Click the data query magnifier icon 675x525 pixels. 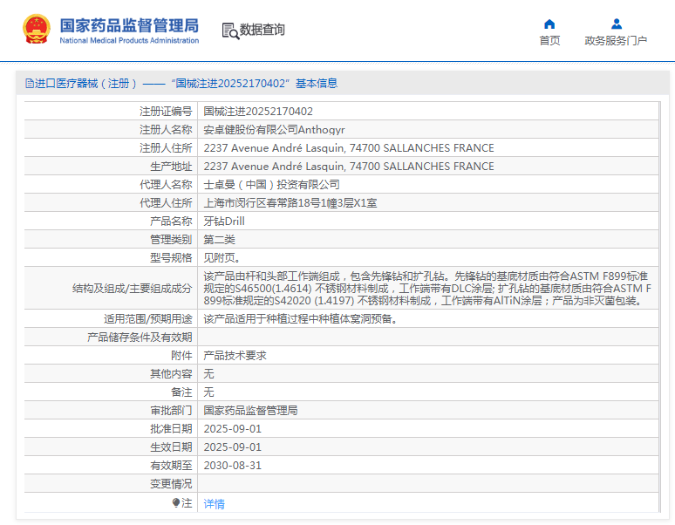coord(229,31)
